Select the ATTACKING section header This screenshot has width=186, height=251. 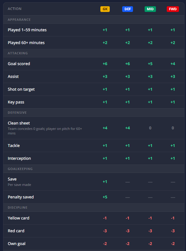coord(18,53)
